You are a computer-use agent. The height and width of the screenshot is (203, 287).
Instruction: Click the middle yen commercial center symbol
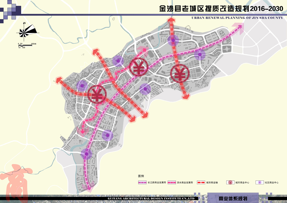(138, 67)
